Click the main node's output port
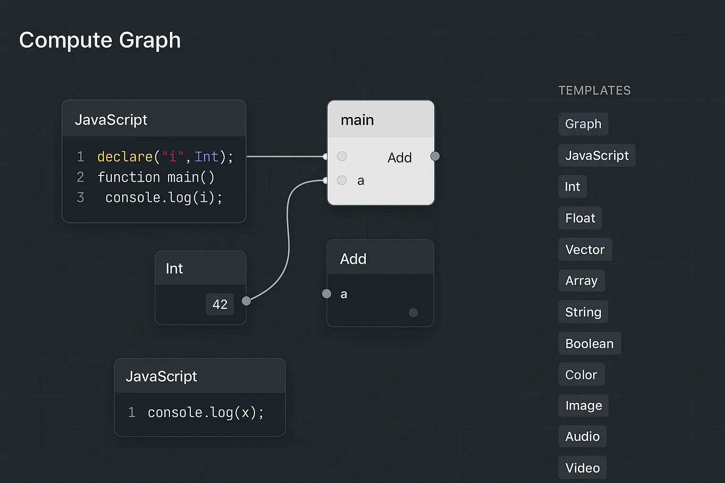This screenshot has width=725, height=483. point(435,156)
